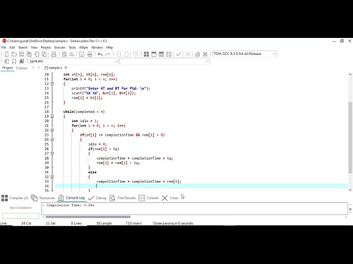The height and width of the screenshot is (264, 353).
Task: Collapse the code fold at line 27
Action: tap(52, 153)
